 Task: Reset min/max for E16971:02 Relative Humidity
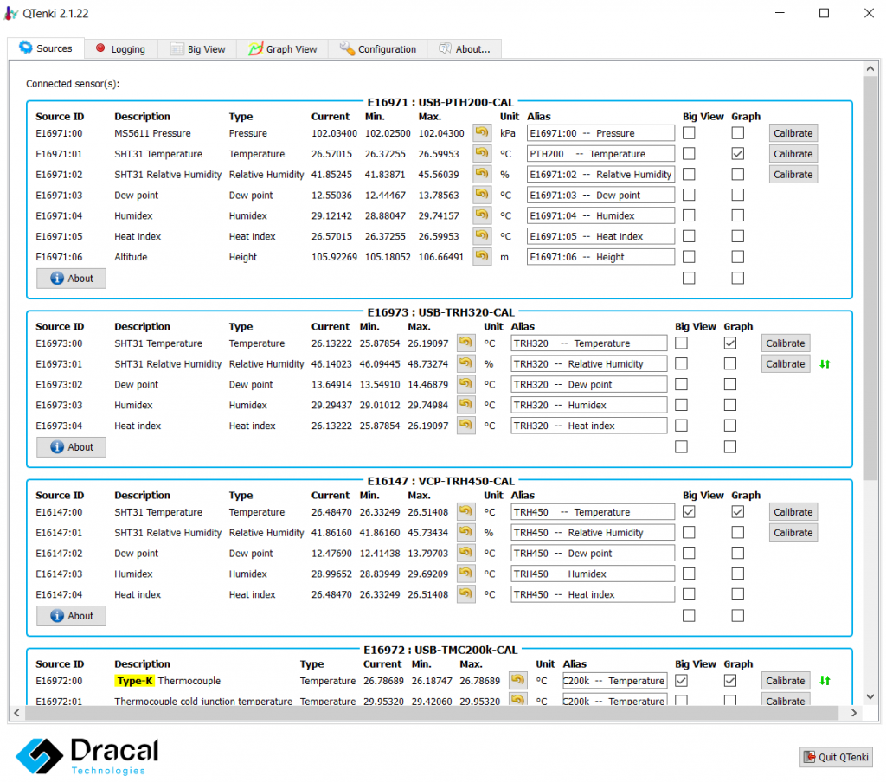click(481, 174)
